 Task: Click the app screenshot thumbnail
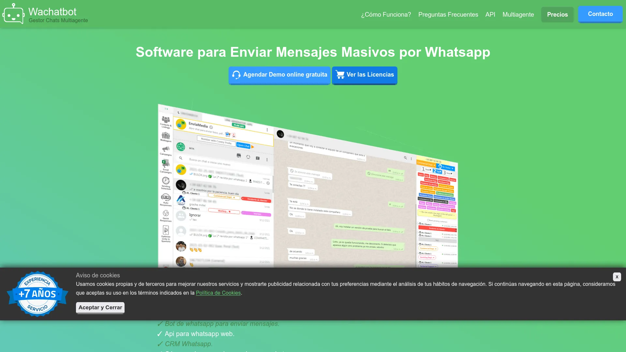pos(308,186)
